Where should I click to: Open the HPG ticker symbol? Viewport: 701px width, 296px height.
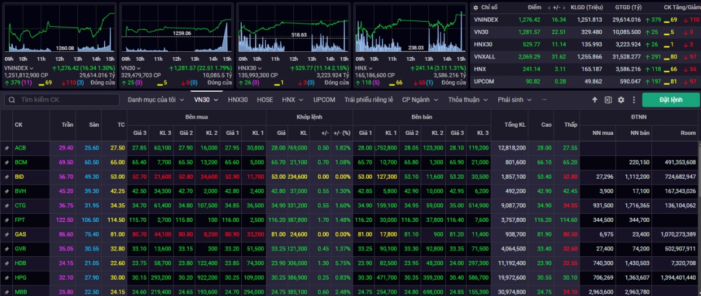pos(20,277)
